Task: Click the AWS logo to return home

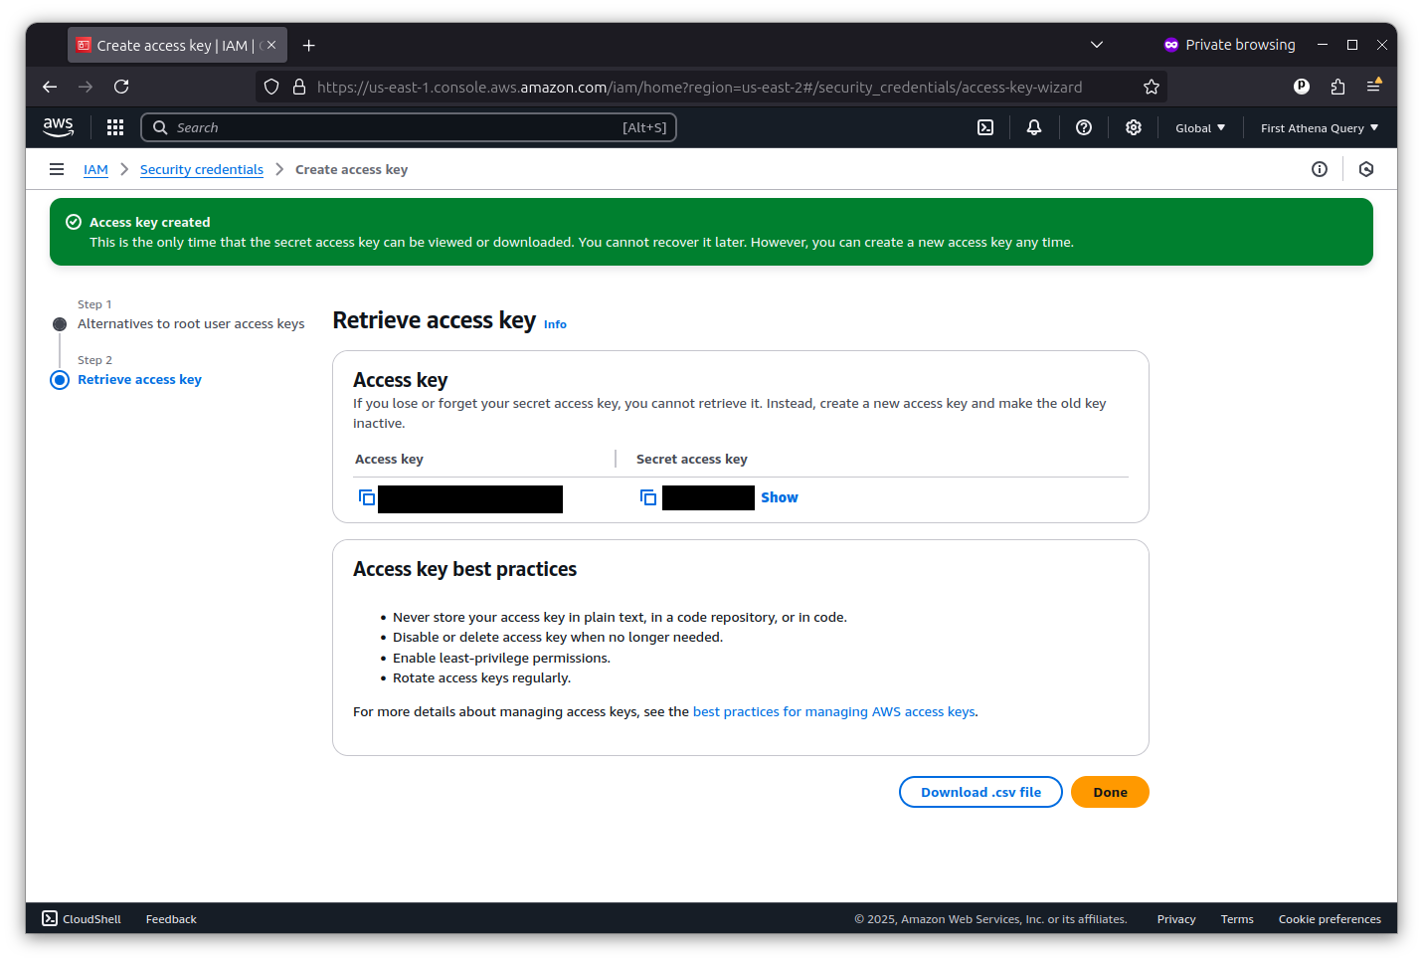Action: coord(58,127)
